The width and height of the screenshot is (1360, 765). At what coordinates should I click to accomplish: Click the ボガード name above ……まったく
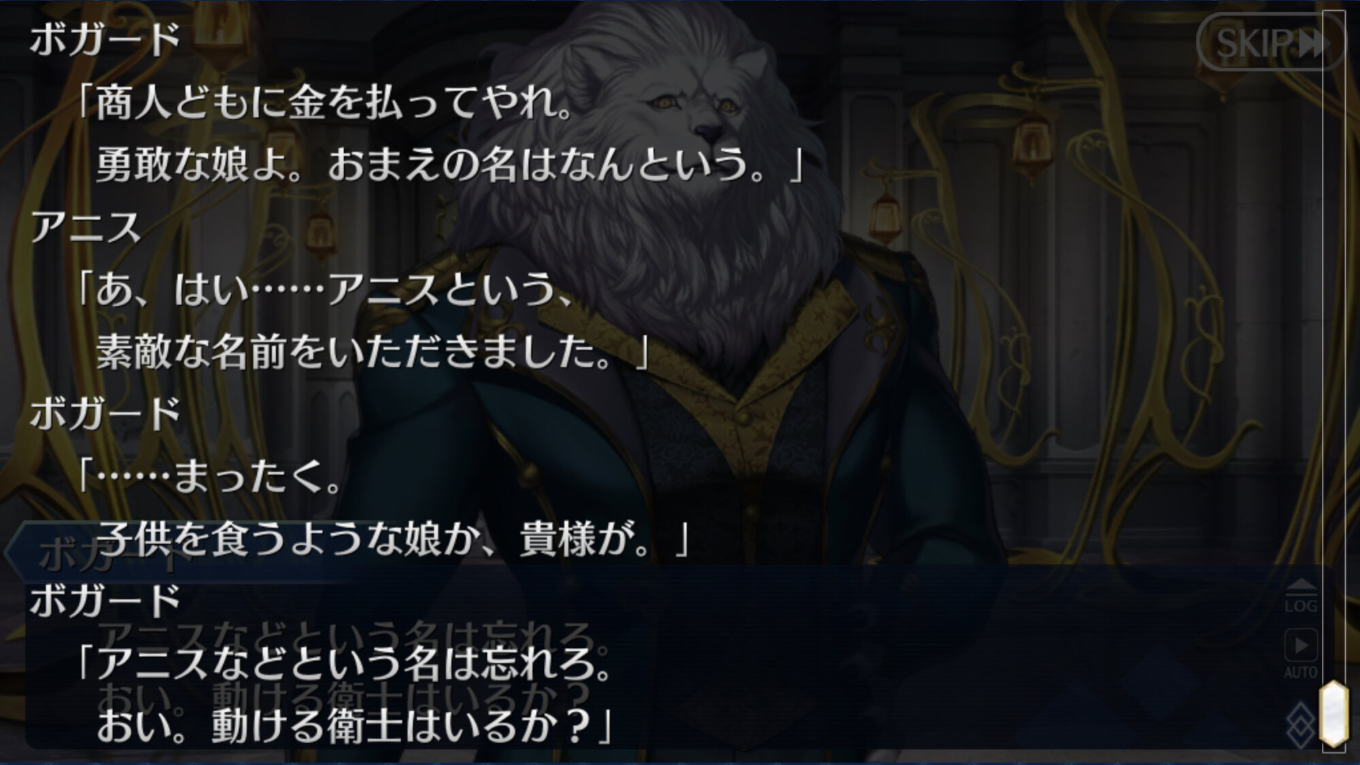click(105, 413)
